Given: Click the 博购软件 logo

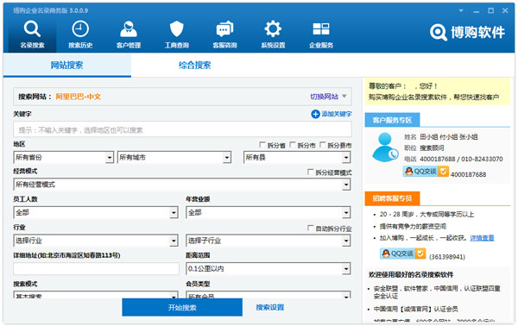Looking at the screenshot, I should [x=467, y=32].
